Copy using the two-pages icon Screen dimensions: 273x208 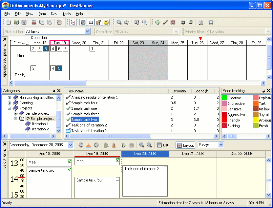tap(41, 22)
